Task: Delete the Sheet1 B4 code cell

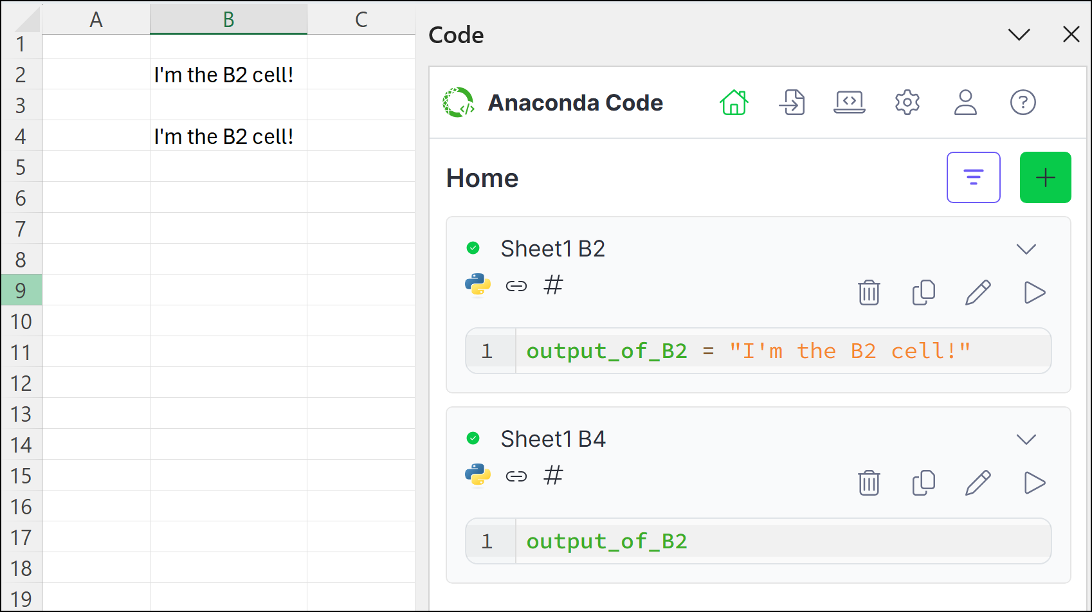Action: [869, 483]
